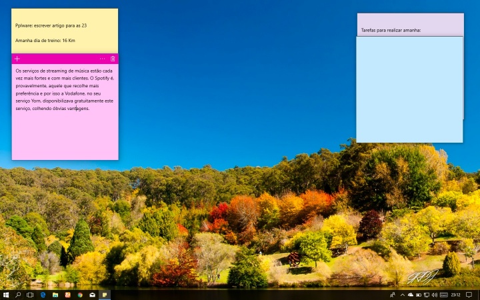Expand hidden system tray icons
Screen dimensions: 480x300
pyautogui.click(x=402, y=294)
